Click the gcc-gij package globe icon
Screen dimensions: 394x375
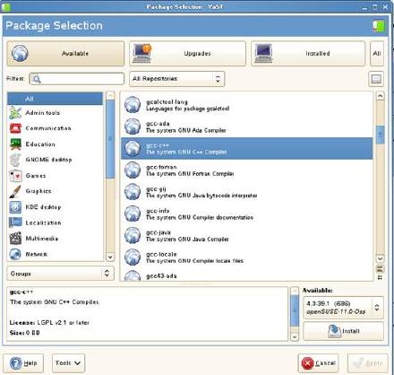(133, 192)
